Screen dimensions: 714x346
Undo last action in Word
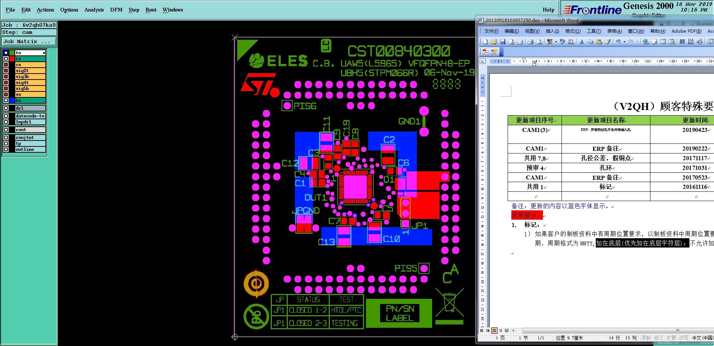click(618, 42)
